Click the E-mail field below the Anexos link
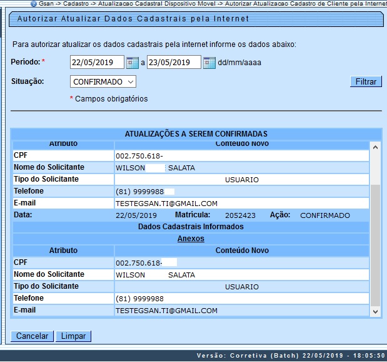This screenshot has width=387, height=362. coord(241,311)
